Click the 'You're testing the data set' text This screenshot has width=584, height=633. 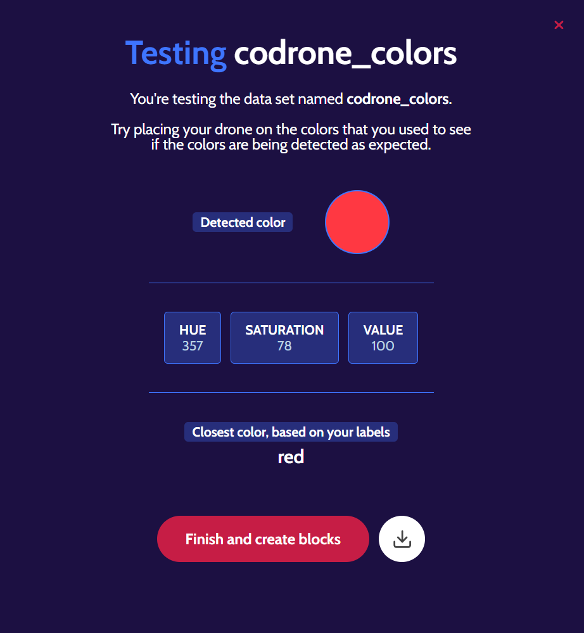(x=238, y=99)
